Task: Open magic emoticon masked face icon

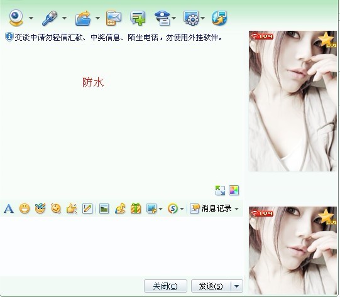Action: pos(40,209)
